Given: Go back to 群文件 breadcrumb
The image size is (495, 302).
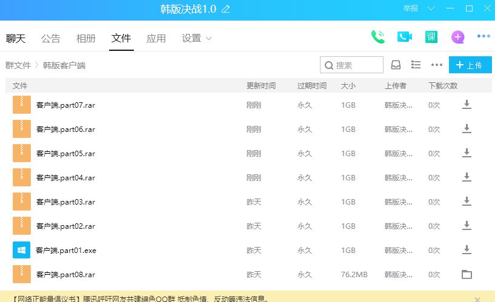Looking at the screenshot, I should click(18, 65).
